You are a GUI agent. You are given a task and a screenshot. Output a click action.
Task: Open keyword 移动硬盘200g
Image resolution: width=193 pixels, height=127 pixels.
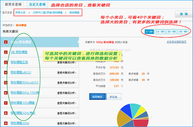pyautogui.click(x=20, y=123)
